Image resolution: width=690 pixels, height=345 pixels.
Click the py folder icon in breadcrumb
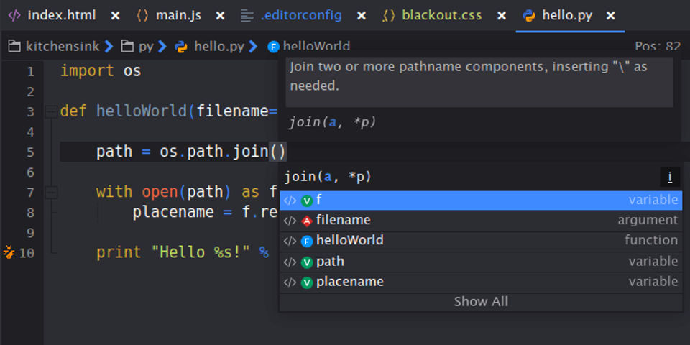click(128, 46)
